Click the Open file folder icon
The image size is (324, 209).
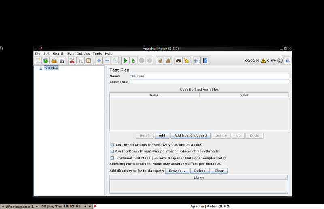tap(54, 61)
